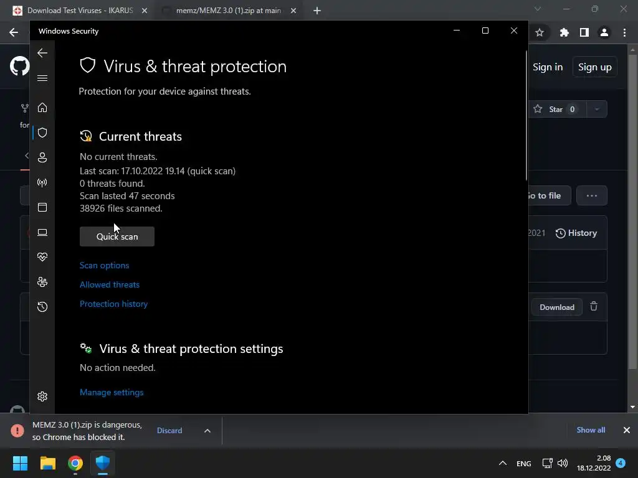
Task: Delete file using trash icon on GitHub
Action: 594,306
